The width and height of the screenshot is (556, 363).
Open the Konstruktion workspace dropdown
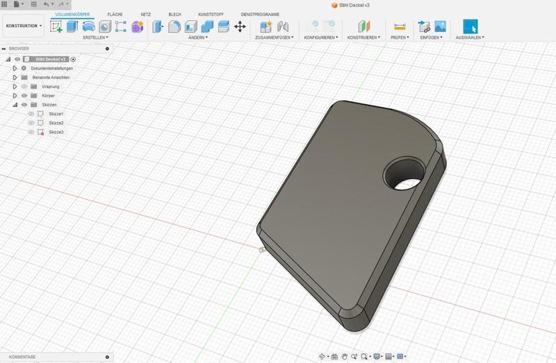pos(23,26)
